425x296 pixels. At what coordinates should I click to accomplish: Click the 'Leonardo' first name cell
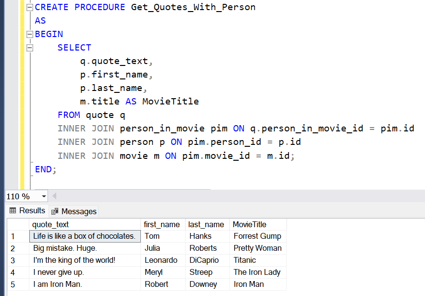[x=163, y=260]
